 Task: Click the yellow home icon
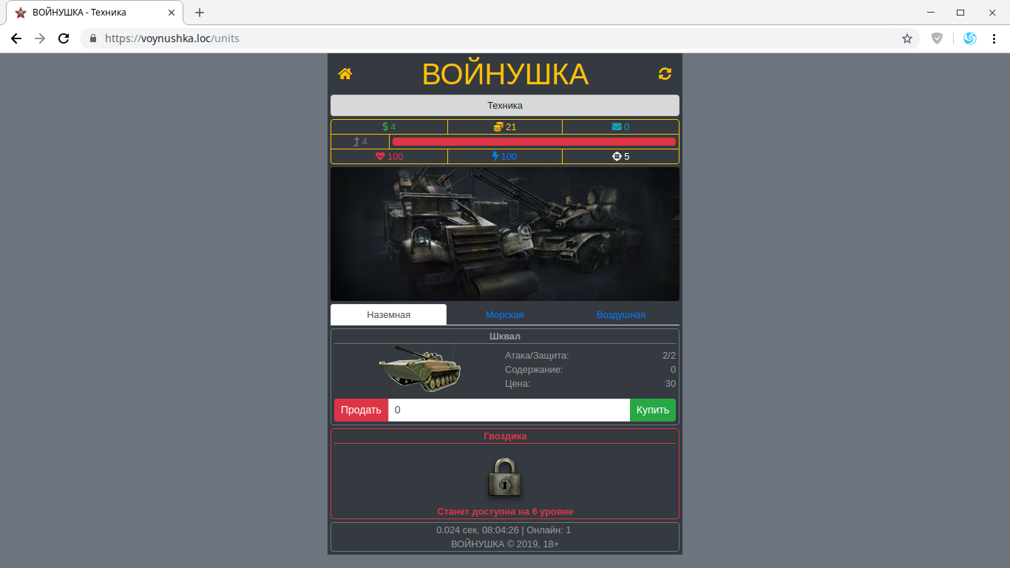click(345, 74)
